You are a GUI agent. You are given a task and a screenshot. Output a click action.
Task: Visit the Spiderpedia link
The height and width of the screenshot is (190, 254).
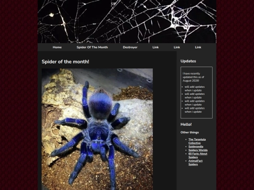pyautogui.click(x=196, y=146)
